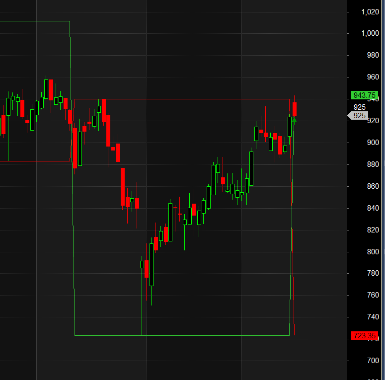Click the 980 price axis label
Image resolution: width=385 pixels, height=380 pixels.
click(373, 55)
